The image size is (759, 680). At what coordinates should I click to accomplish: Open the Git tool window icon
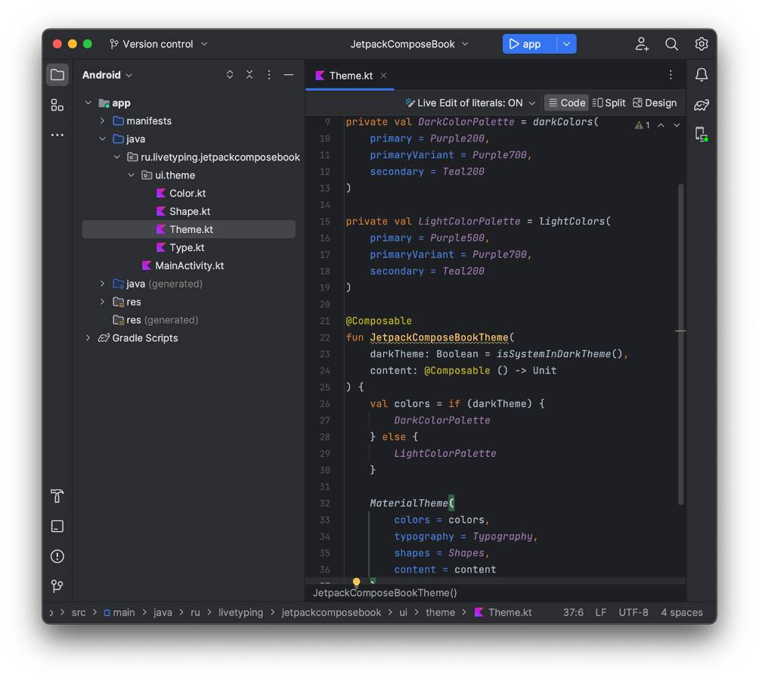(57, 586)
